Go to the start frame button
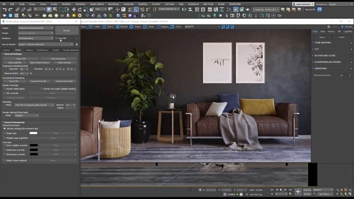This screenshot has width=354, height=199. click(272, 190)
